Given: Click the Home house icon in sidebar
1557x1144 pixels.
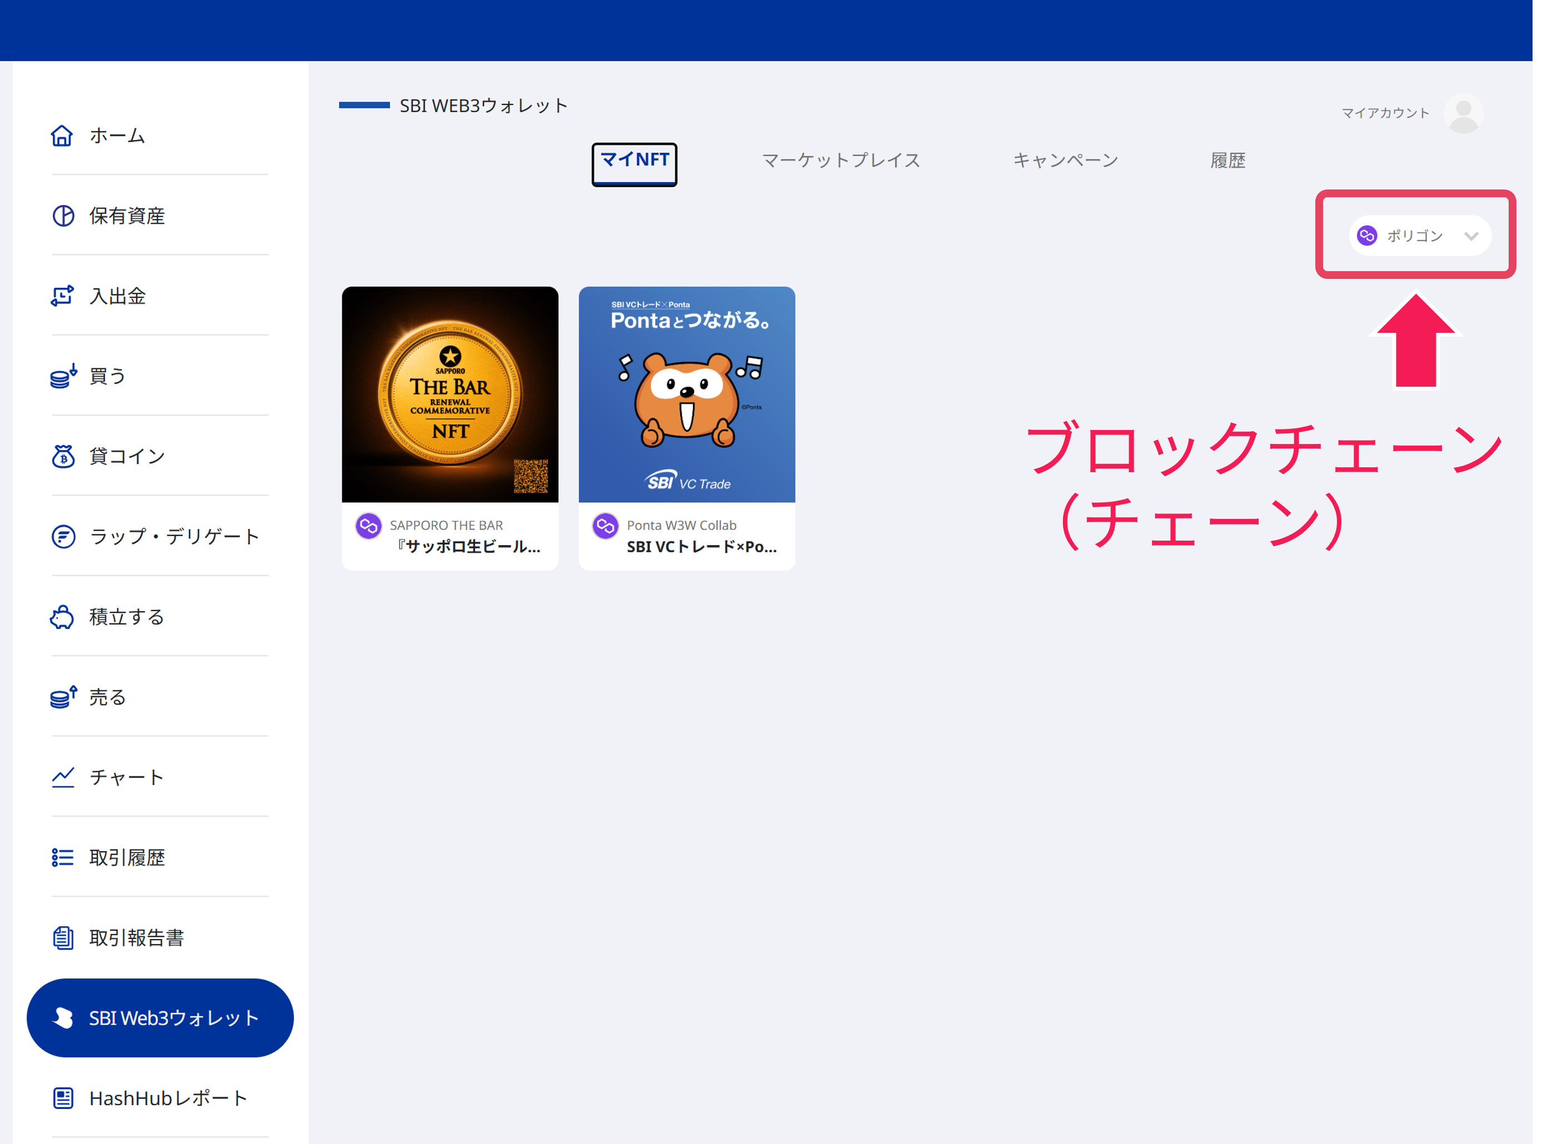Looking at the screenshot, I should point(62,136).
